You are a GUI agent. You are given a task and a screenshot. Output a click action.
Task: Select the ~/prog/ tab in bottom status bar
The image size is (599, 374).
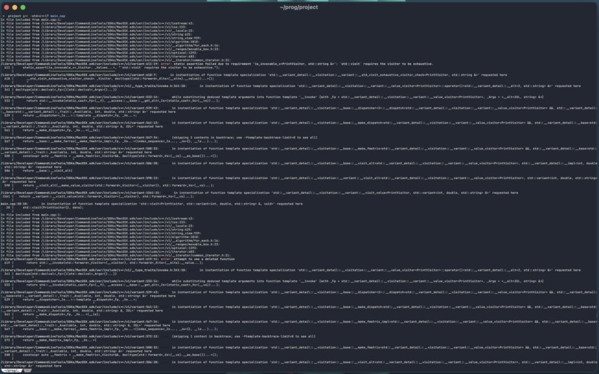point(12,370)
